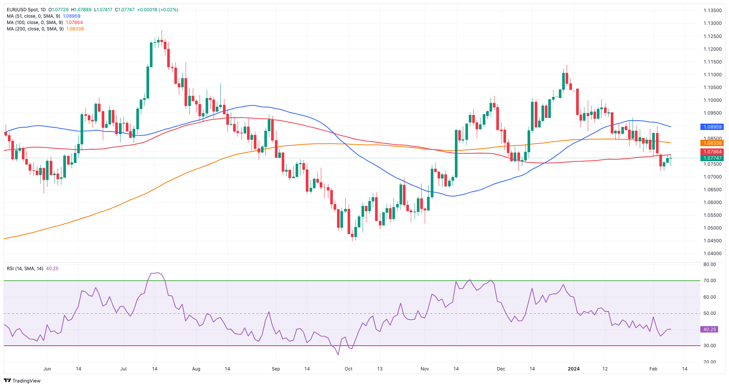Click the Aug label on the time axis

pos(196,369)
